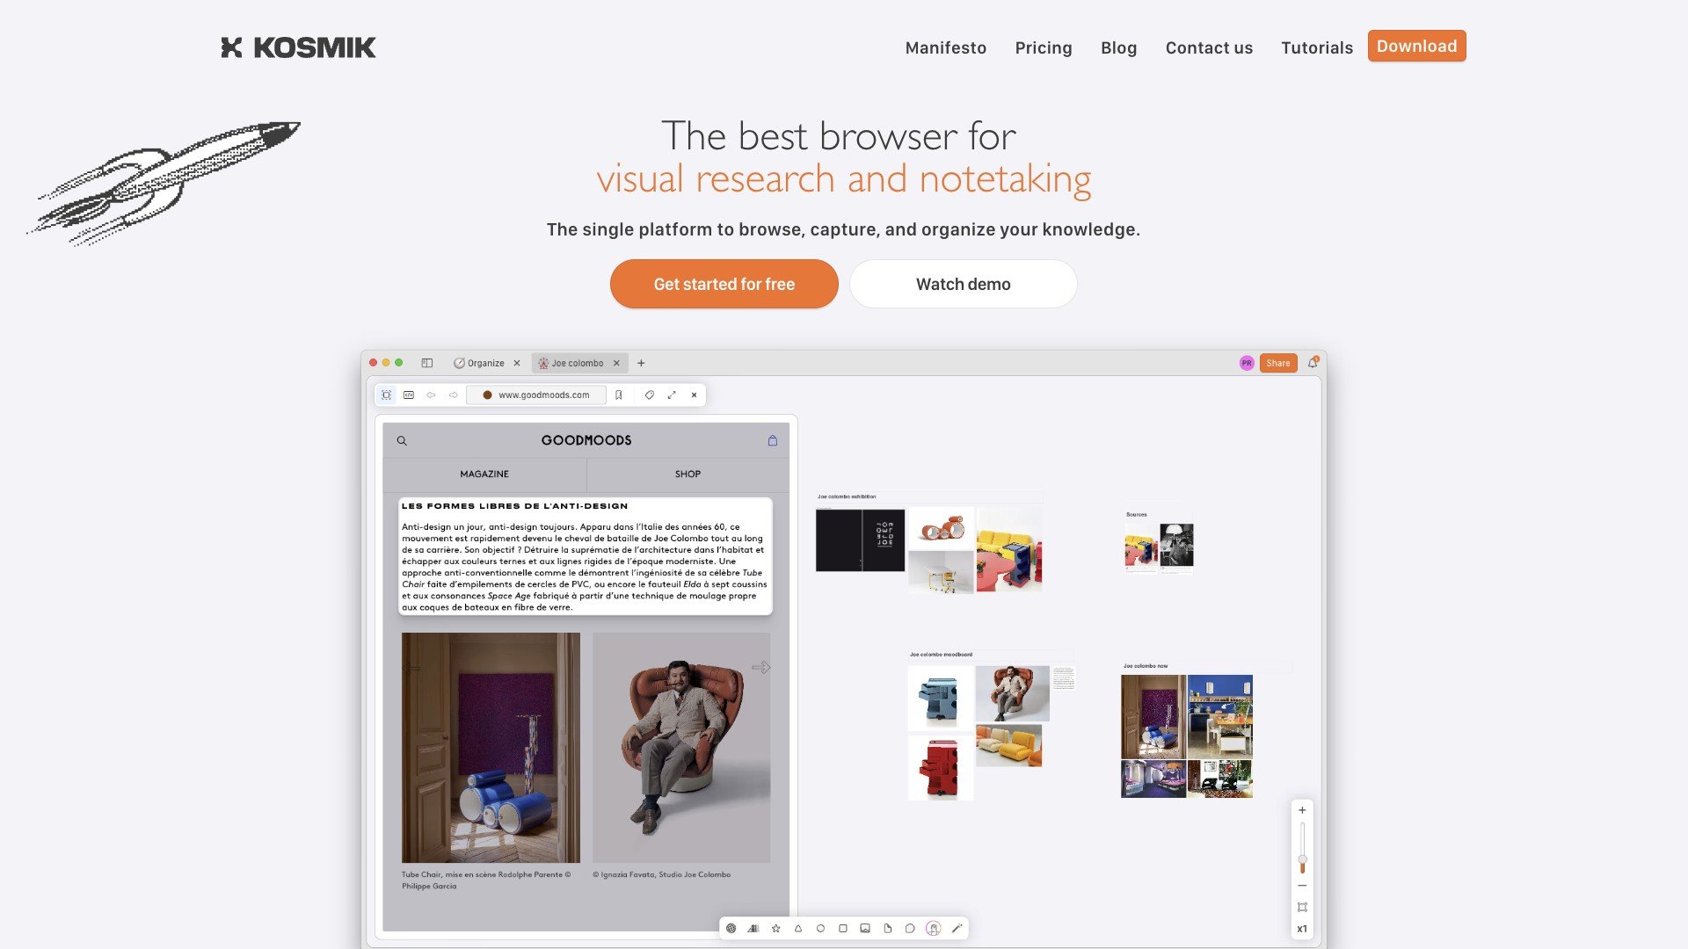Select the magic wand tool
This screenshot has width=1688, height=949.
click(x=957, y=928)
